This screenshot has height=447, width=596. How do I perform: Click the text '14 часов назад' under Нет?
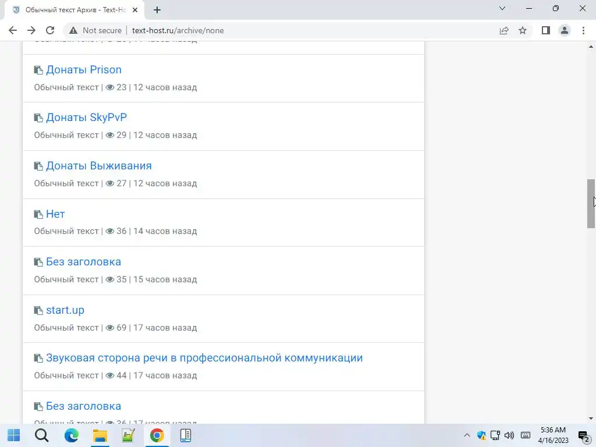tap(165, 231)
